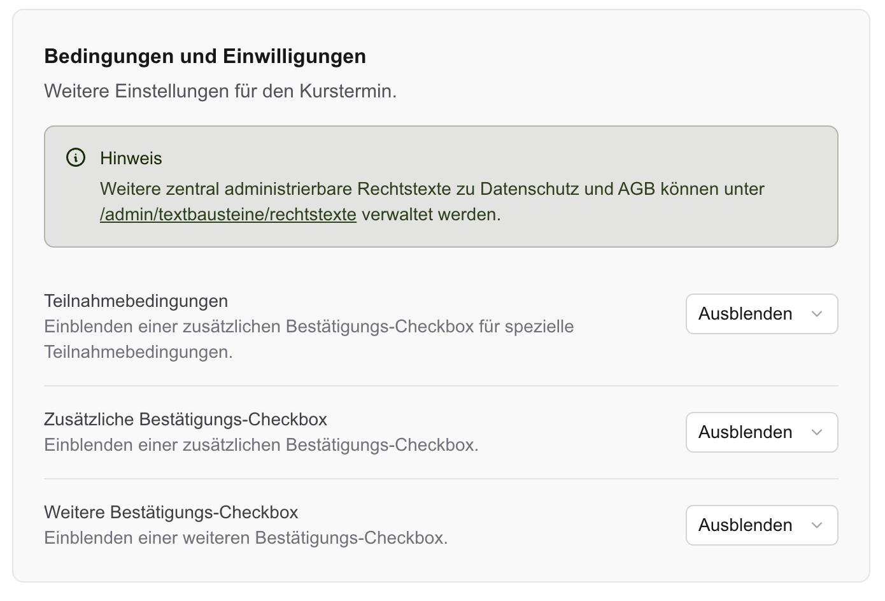Click inside the green hint notification box
The height and width of the screenshot is (601, 885).
pos(442,186)
